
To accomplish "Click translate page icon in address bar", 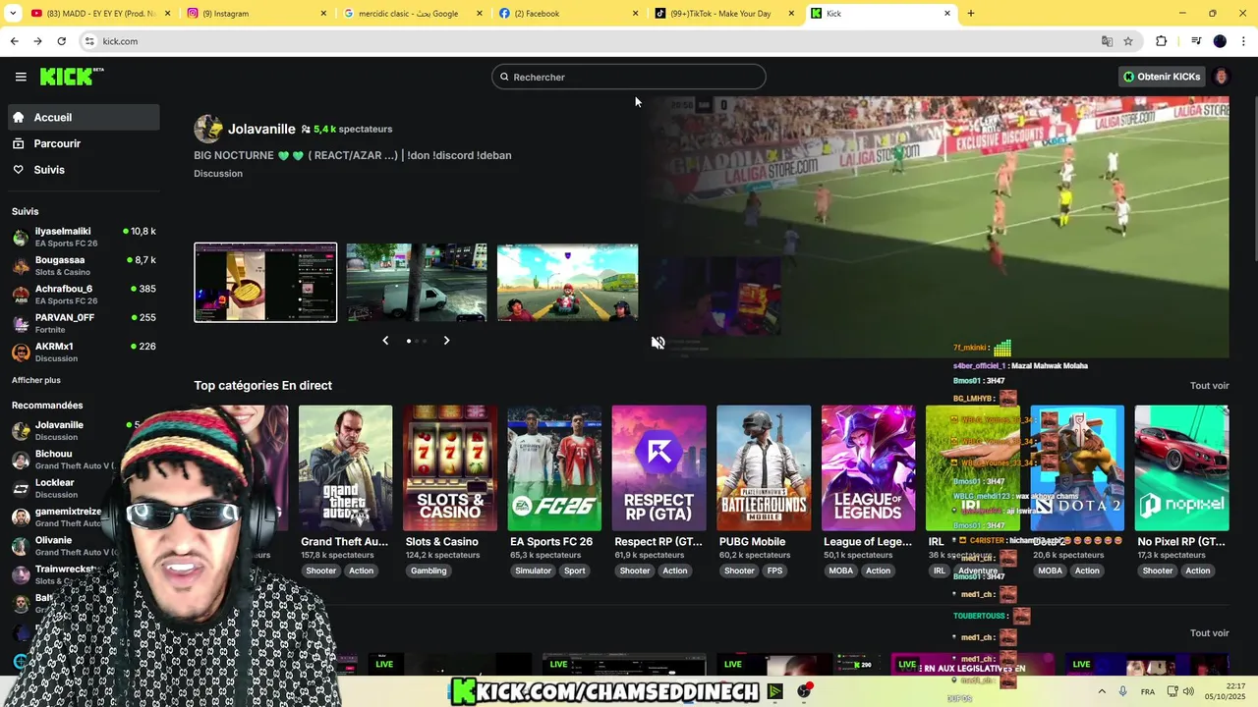I will [x=1107, y=41].
